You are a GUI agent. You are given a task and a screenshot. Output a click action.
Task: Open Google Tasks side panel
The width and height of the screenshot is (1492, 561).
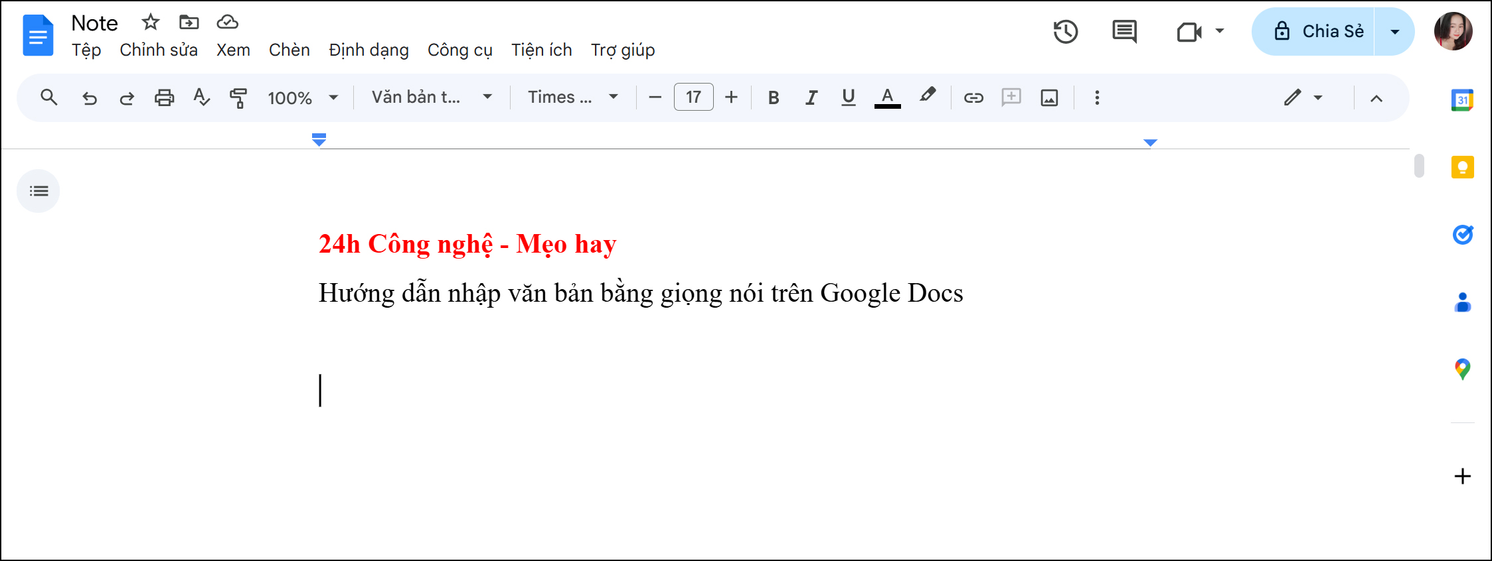pos(1463,234)
